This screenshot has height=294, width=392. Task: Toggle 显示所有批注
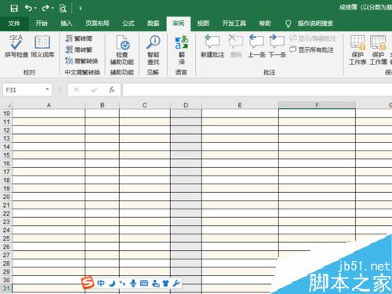point(311,49)
